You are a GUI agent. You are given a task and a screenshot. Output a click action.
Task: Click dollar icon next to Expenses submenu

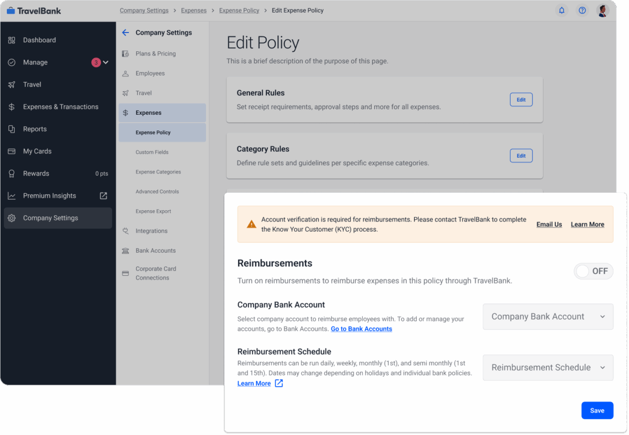125,113
